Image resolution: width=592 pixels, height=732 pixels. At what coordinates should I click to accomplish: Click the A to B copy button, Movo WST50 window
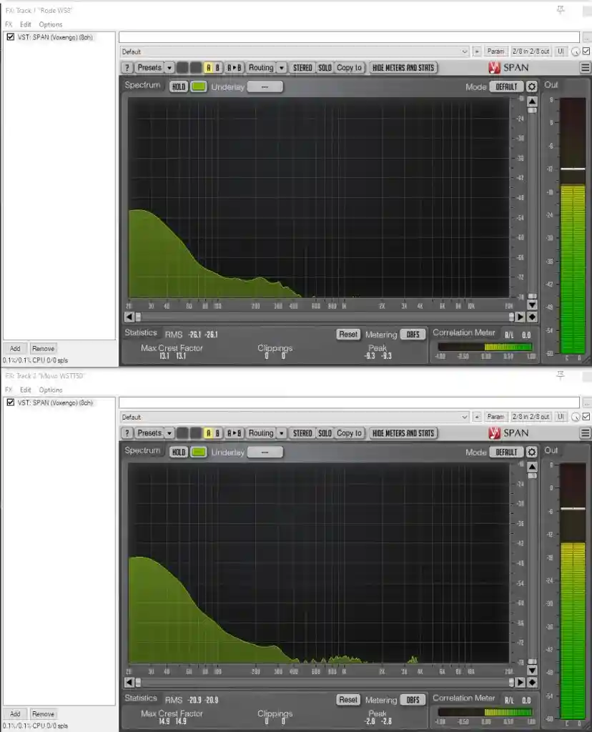tap(235, 433)
